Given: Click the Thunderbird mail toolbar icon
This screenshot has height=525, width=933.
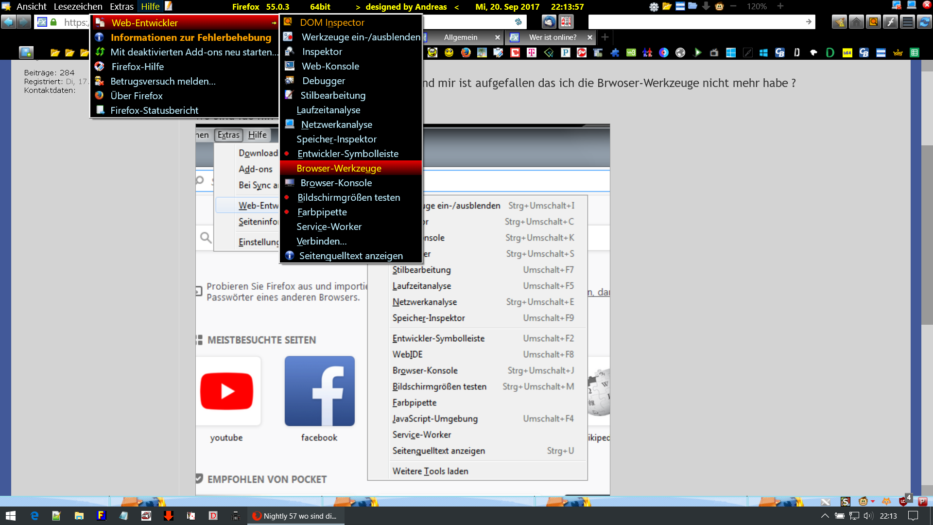Looking at the screenshot, I should coord(549,22).
